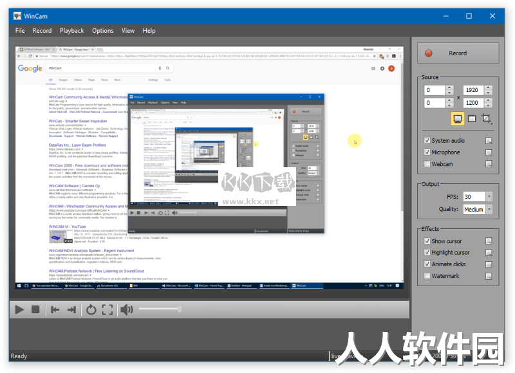Screen dimensions: 515x373
Task: Expand the Quality dropdown
Action: click(489, 209)
